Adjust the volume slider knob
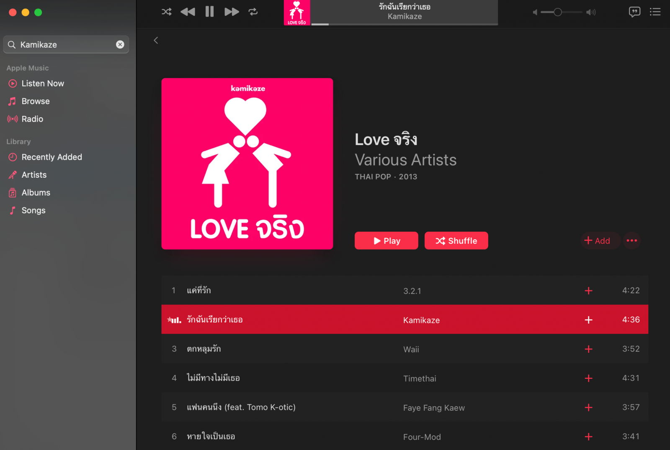 pos(558,12)
